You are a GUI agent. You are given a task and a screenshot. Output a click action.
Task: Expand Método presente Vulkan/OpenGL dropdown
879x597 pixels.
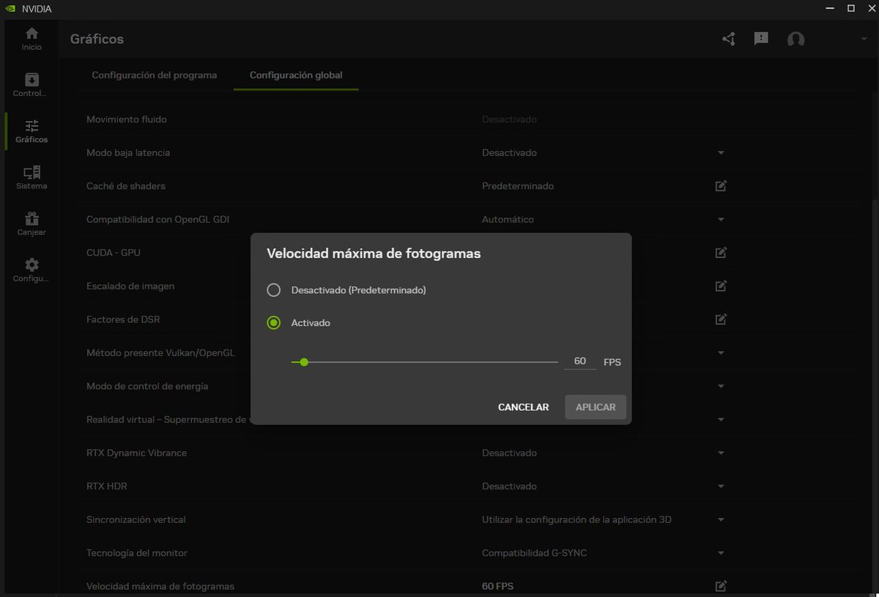point(721,353)
